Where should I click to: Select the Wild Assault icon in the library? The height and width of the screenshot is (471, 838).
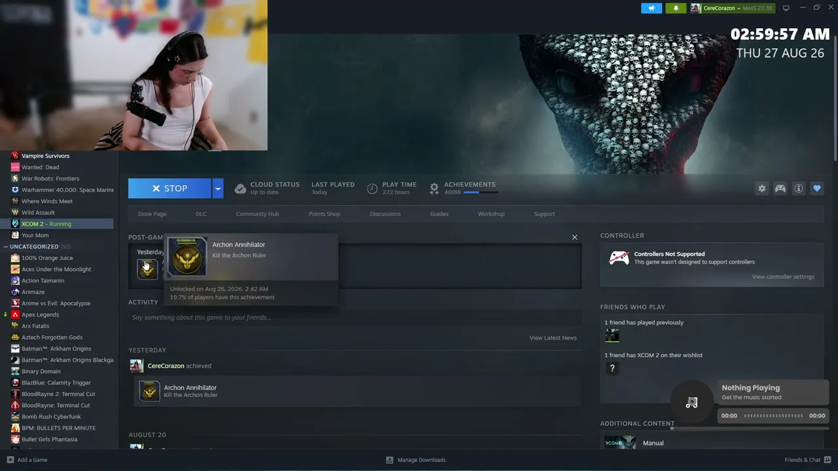[15, 213]
